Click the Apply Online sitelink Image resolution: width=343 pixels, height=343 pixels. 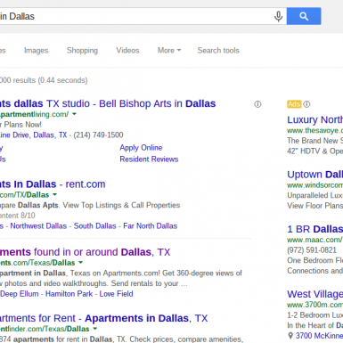[x=141, y=148]
